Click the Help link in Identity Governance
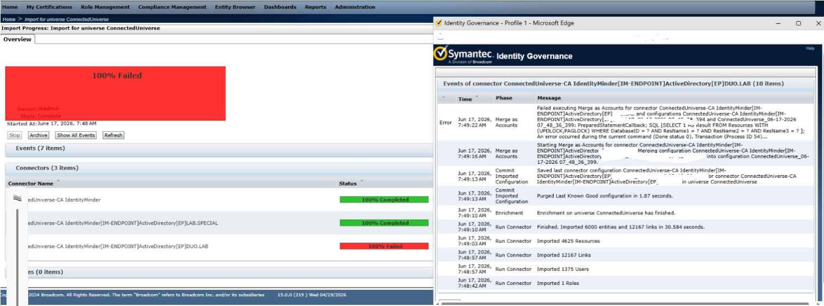824x306 pixels. click(810, 48)
